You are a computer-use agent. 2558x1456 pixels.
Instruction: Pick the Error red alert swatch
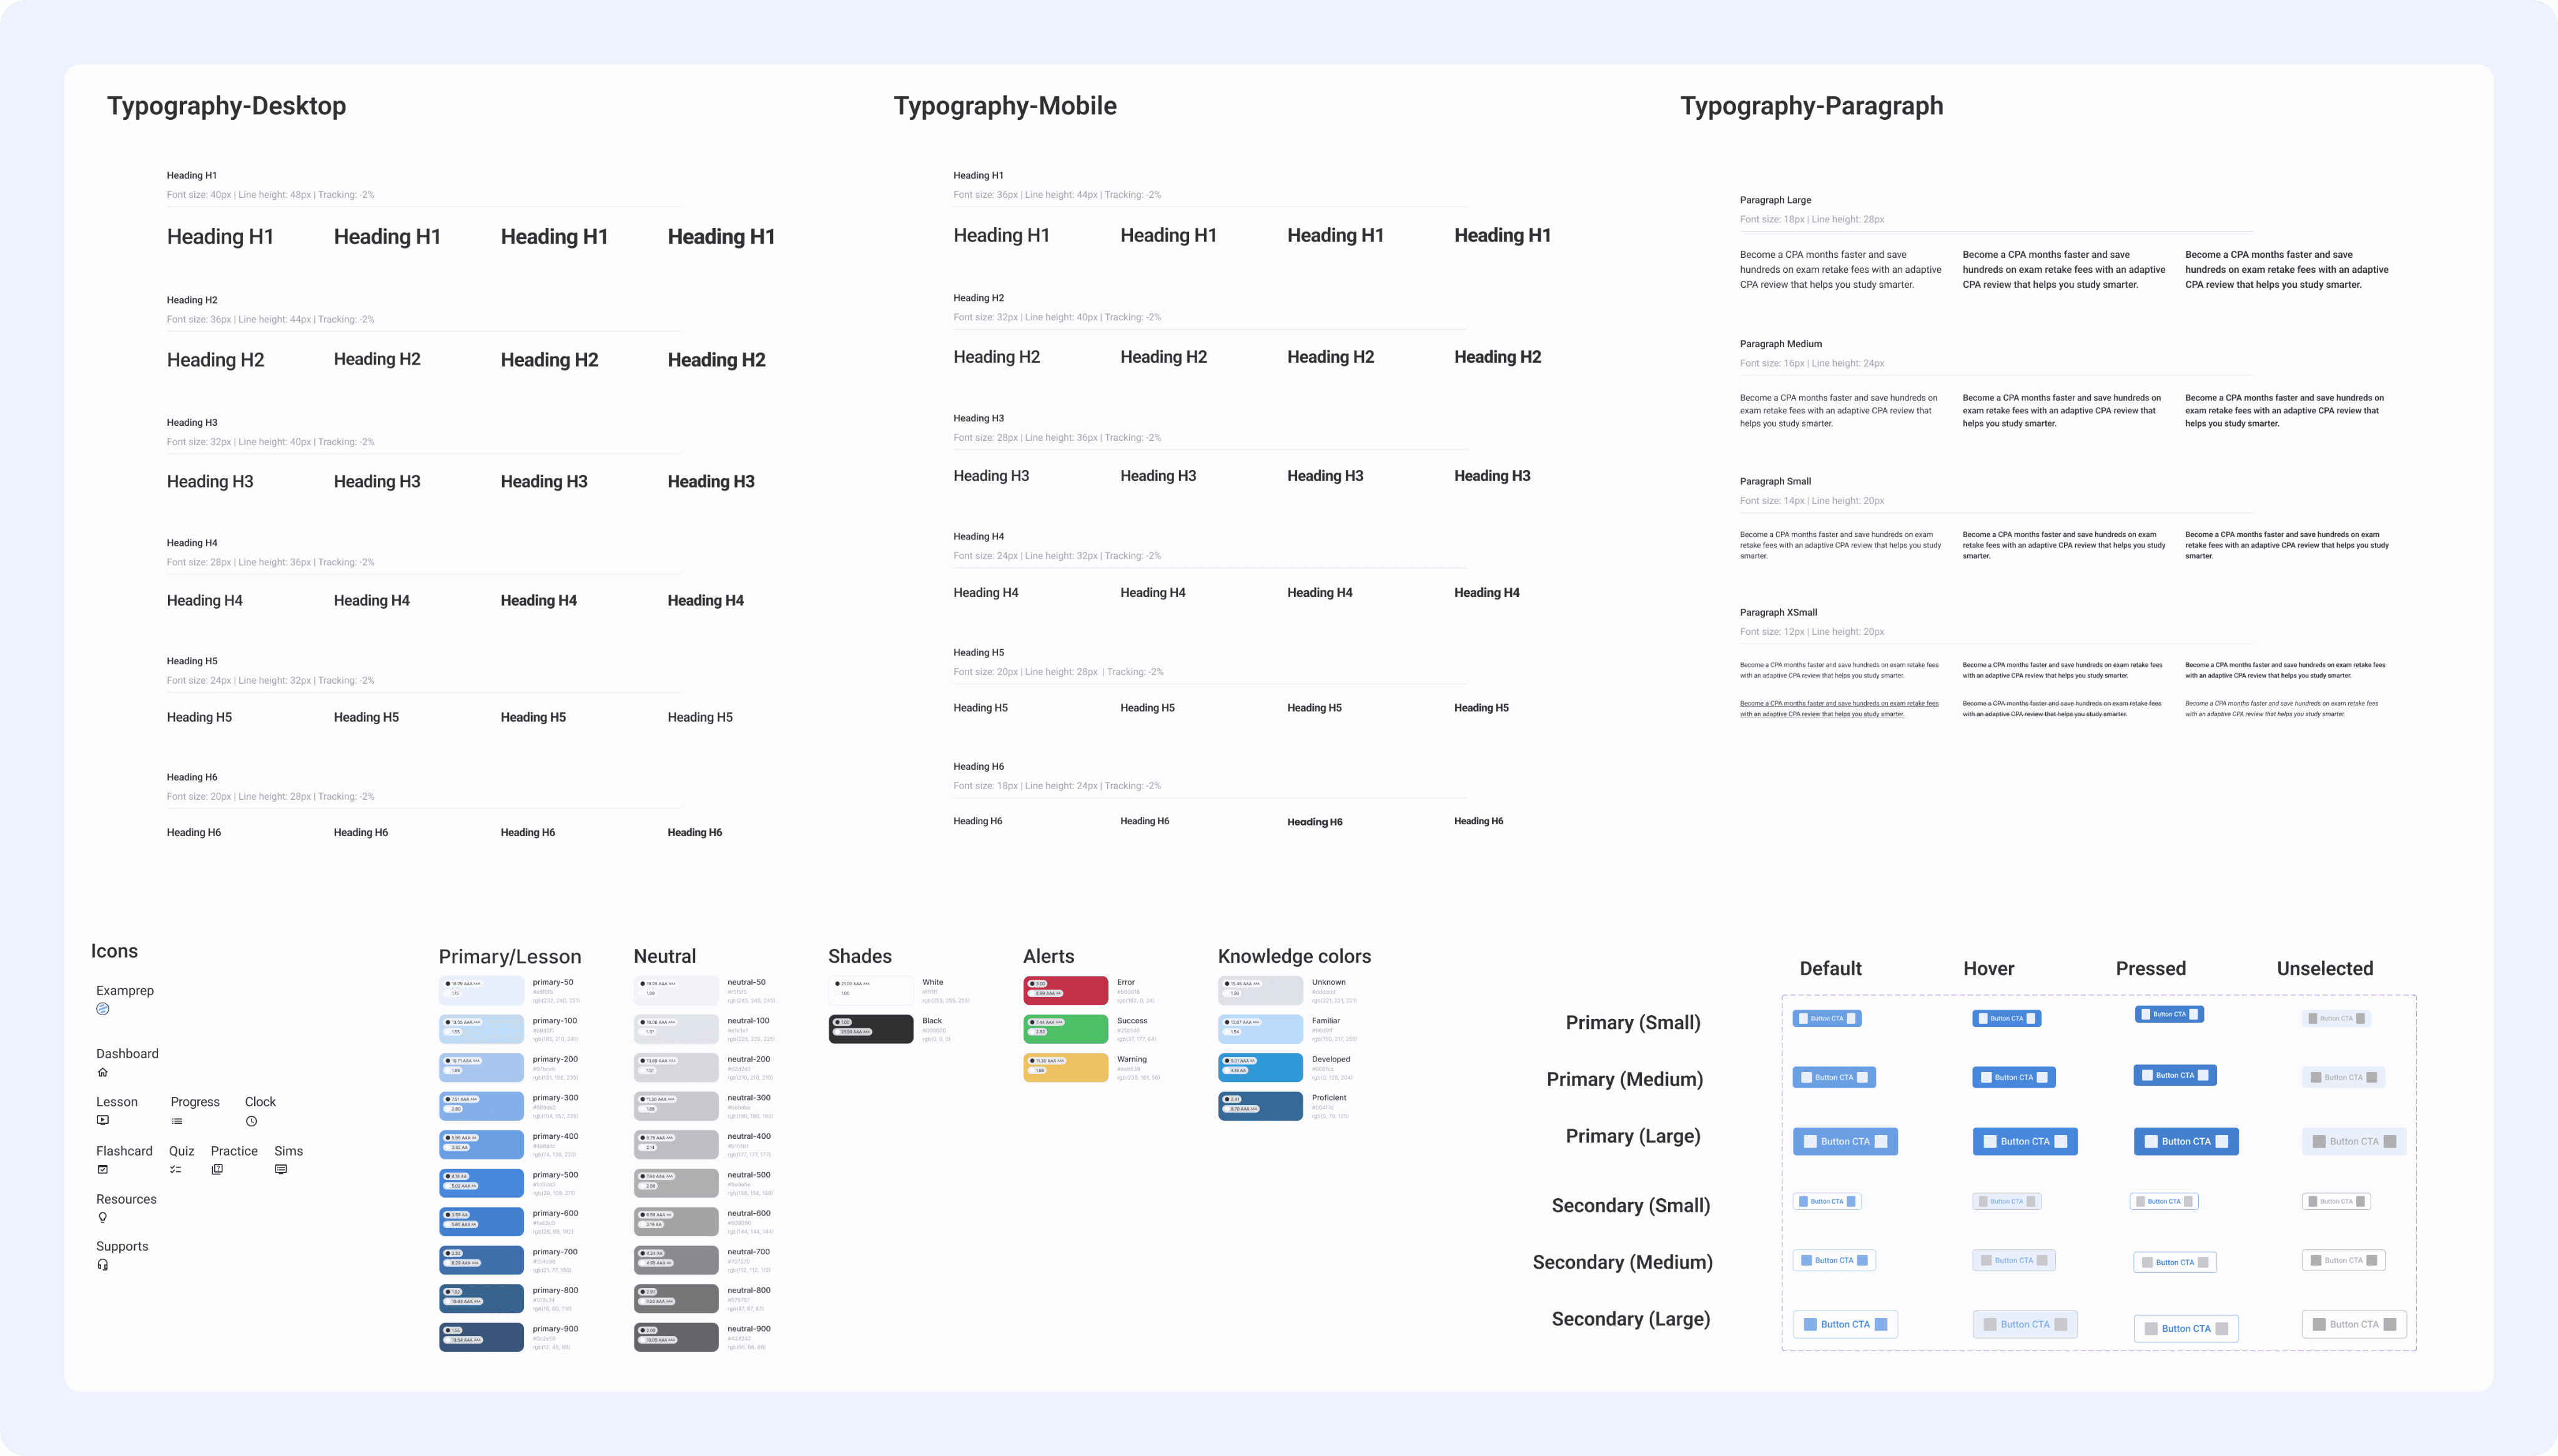pos(1065,990)
